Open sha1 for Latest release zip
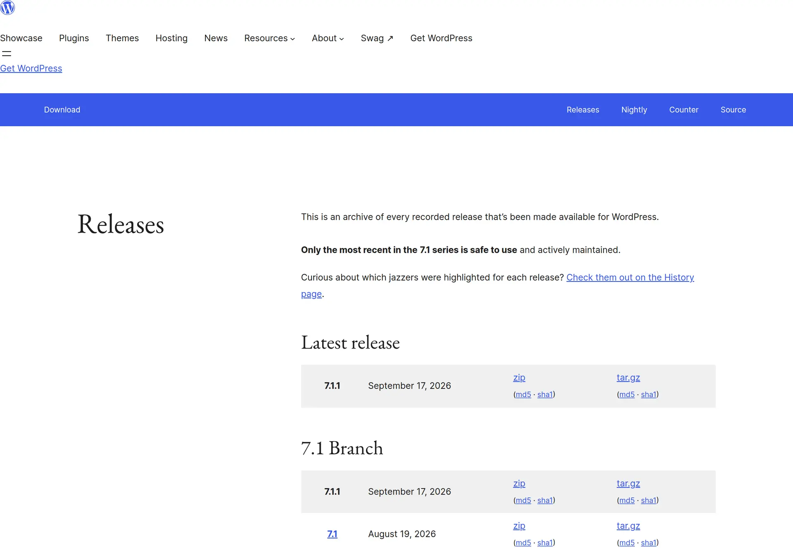 point(545,394)
